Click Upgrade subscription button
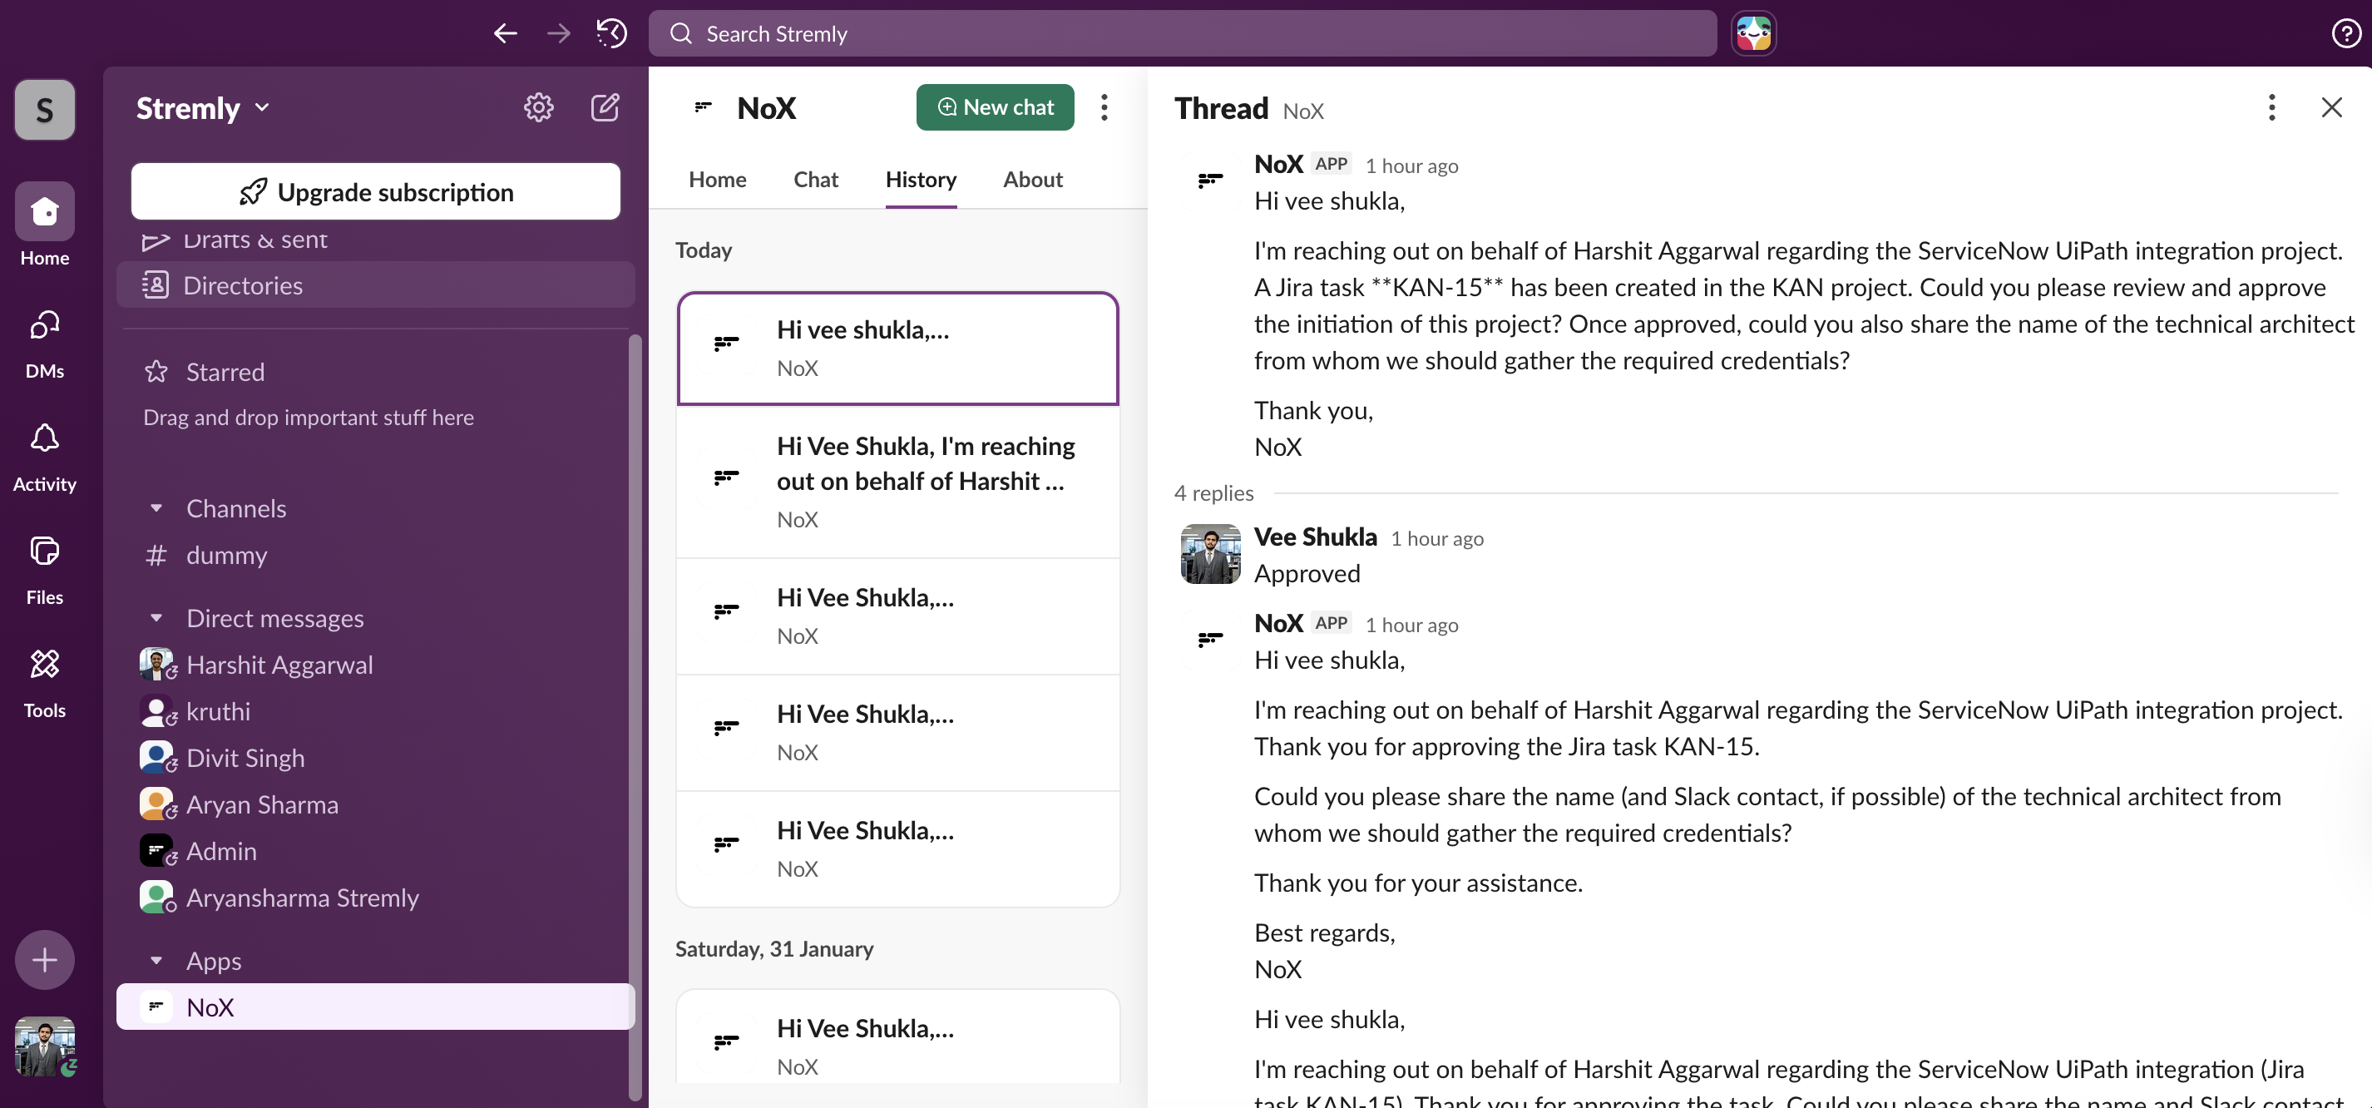The image size is (2372, 1108). tap(376, 191)
